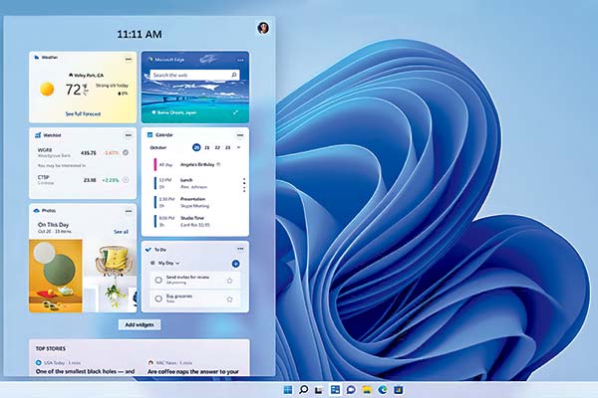Expand the Edge widget background image
598x398 pixels.
tap(235, 112)
